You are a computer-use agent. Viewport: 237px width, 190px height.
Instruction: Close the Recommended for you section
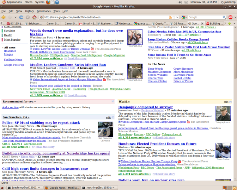(x=113, y=101)
